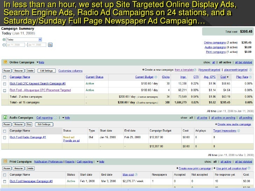Filter audio campaigns to all pending
Screen dimensions: 255x191
coord(246,118)
